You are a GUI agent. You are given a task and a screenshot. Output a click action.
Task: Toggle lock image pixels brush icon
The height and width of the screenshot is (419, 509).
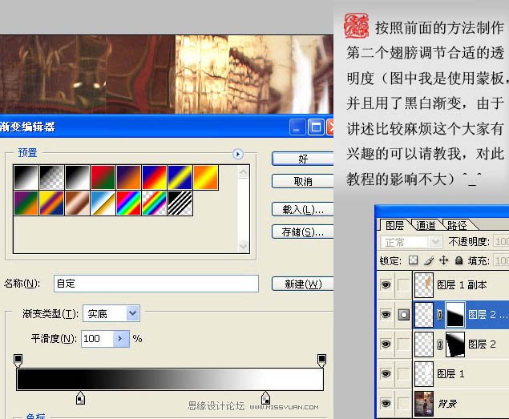click(429, 260)
